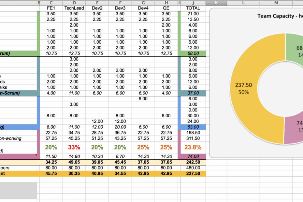Select column M header
This screenshot has height=202, width=303.
tap(276, 3)
